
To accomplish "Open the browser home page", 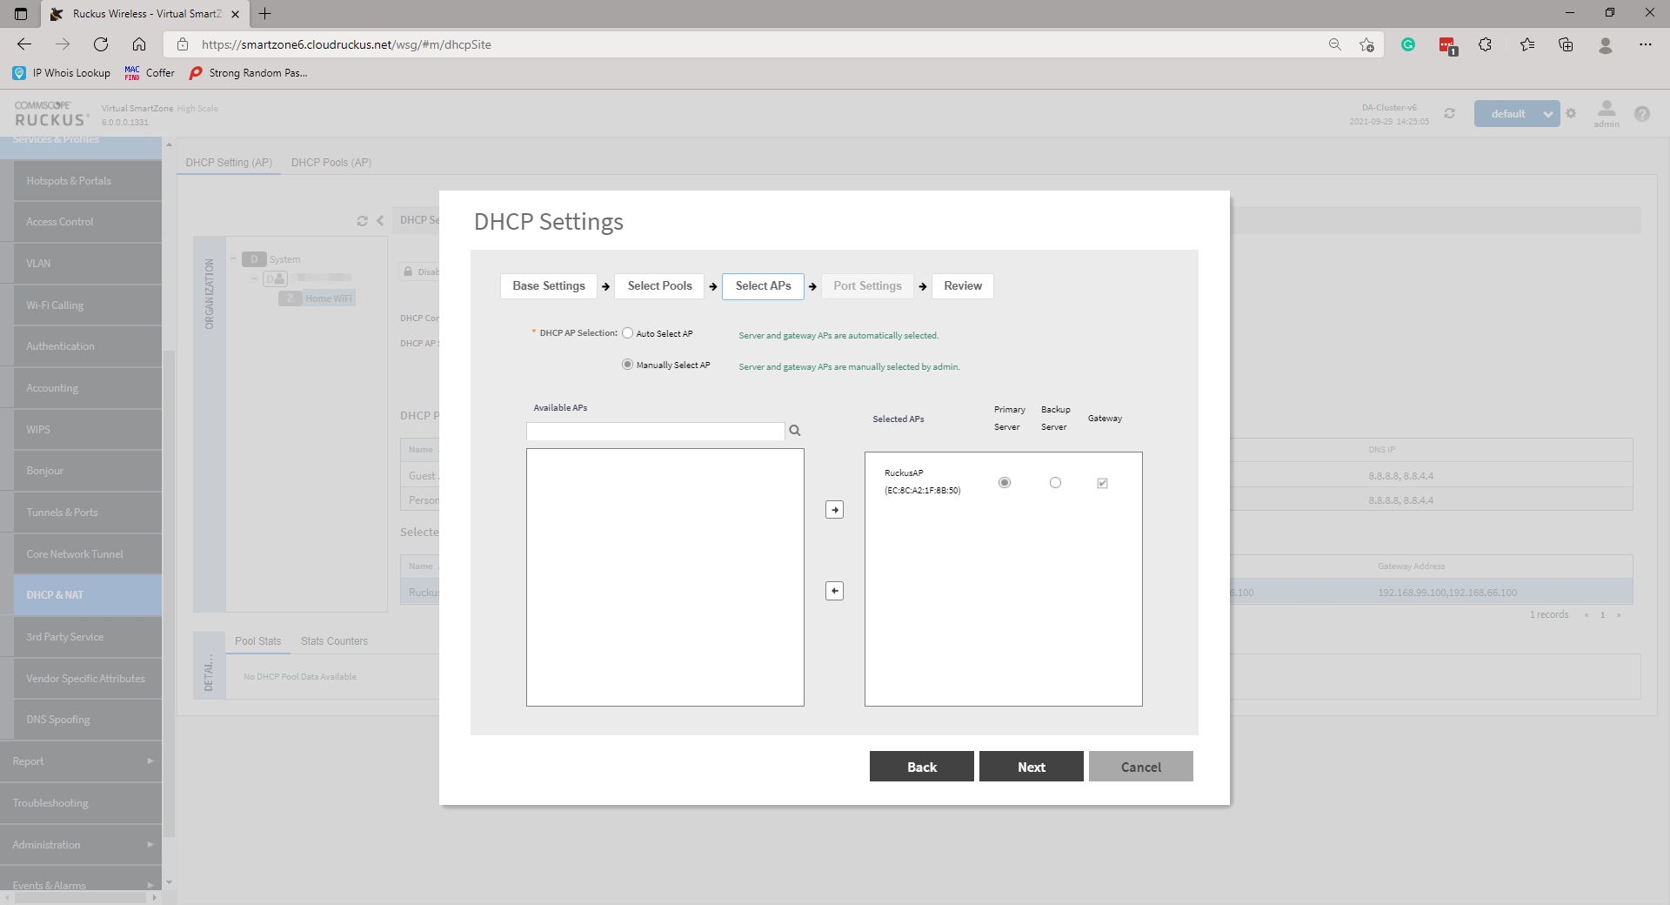I will [139, 44].
